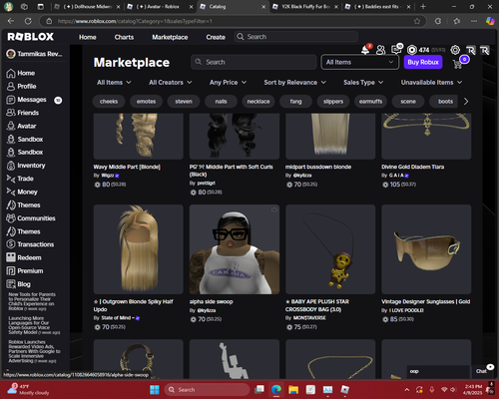Bookmark page with star icon
This screenshot has height=399, width=499.
[x=417, y=21]
